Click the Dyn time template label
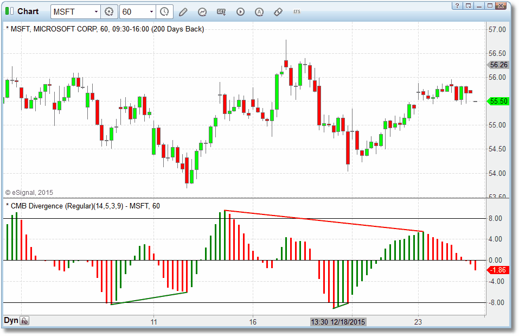The width and height of the screenshot is (519, 336). pyautogui.click(x=11, y=320)
